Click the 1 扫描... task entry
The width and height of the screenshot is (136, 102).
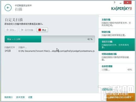106,70
